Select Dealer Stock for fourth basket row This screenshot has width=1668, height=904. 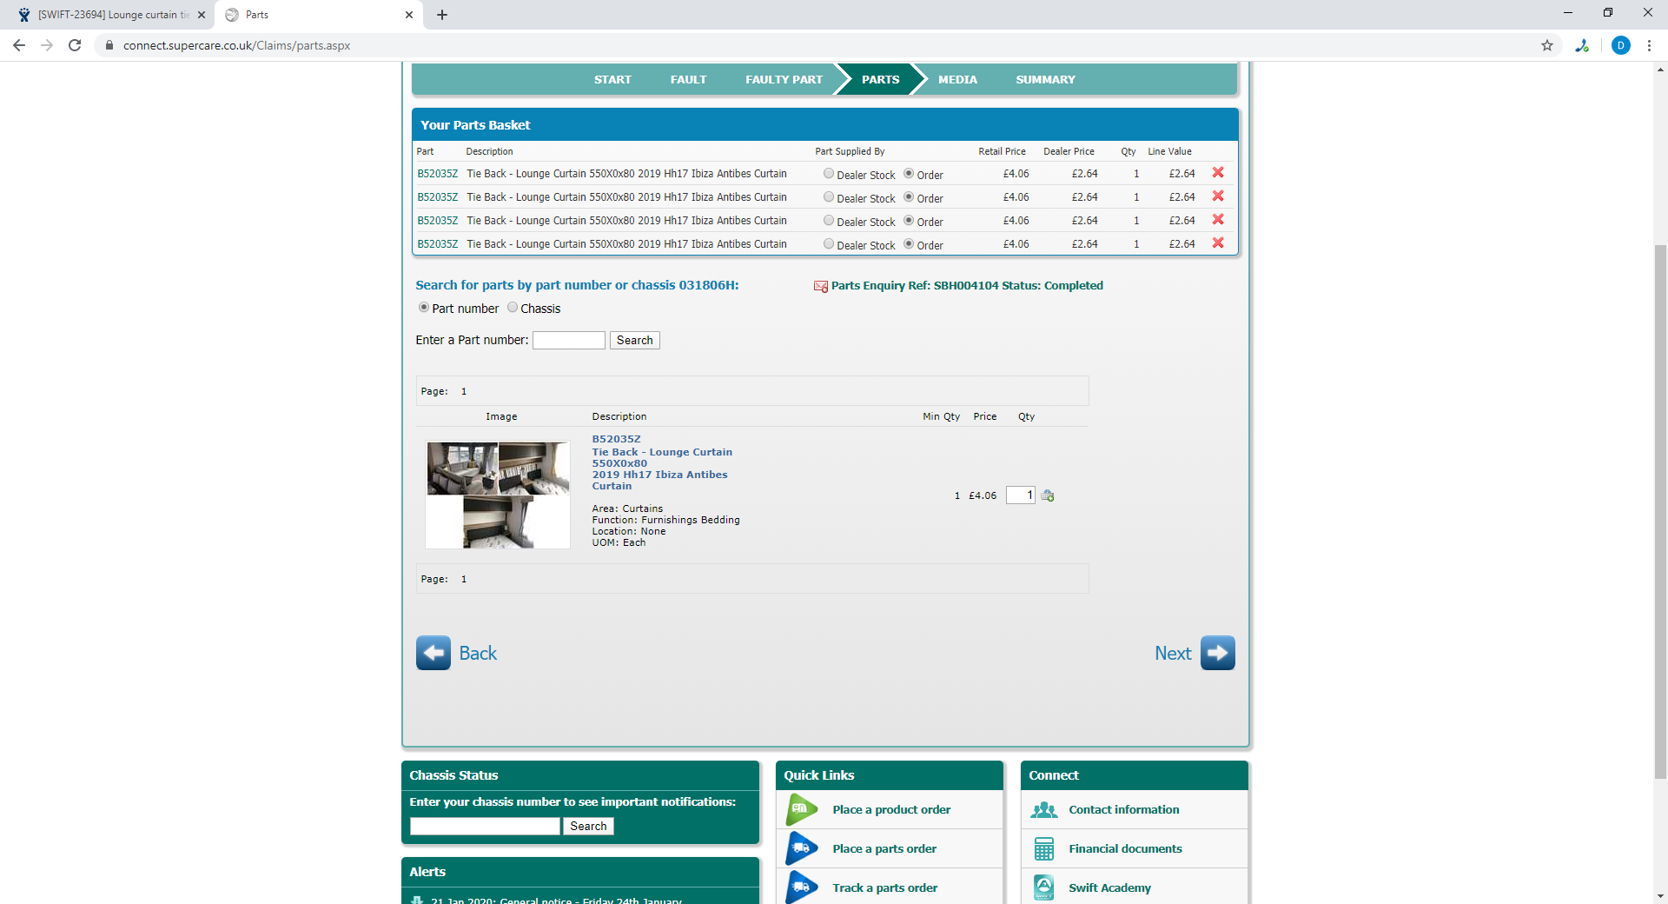(829, 244)
